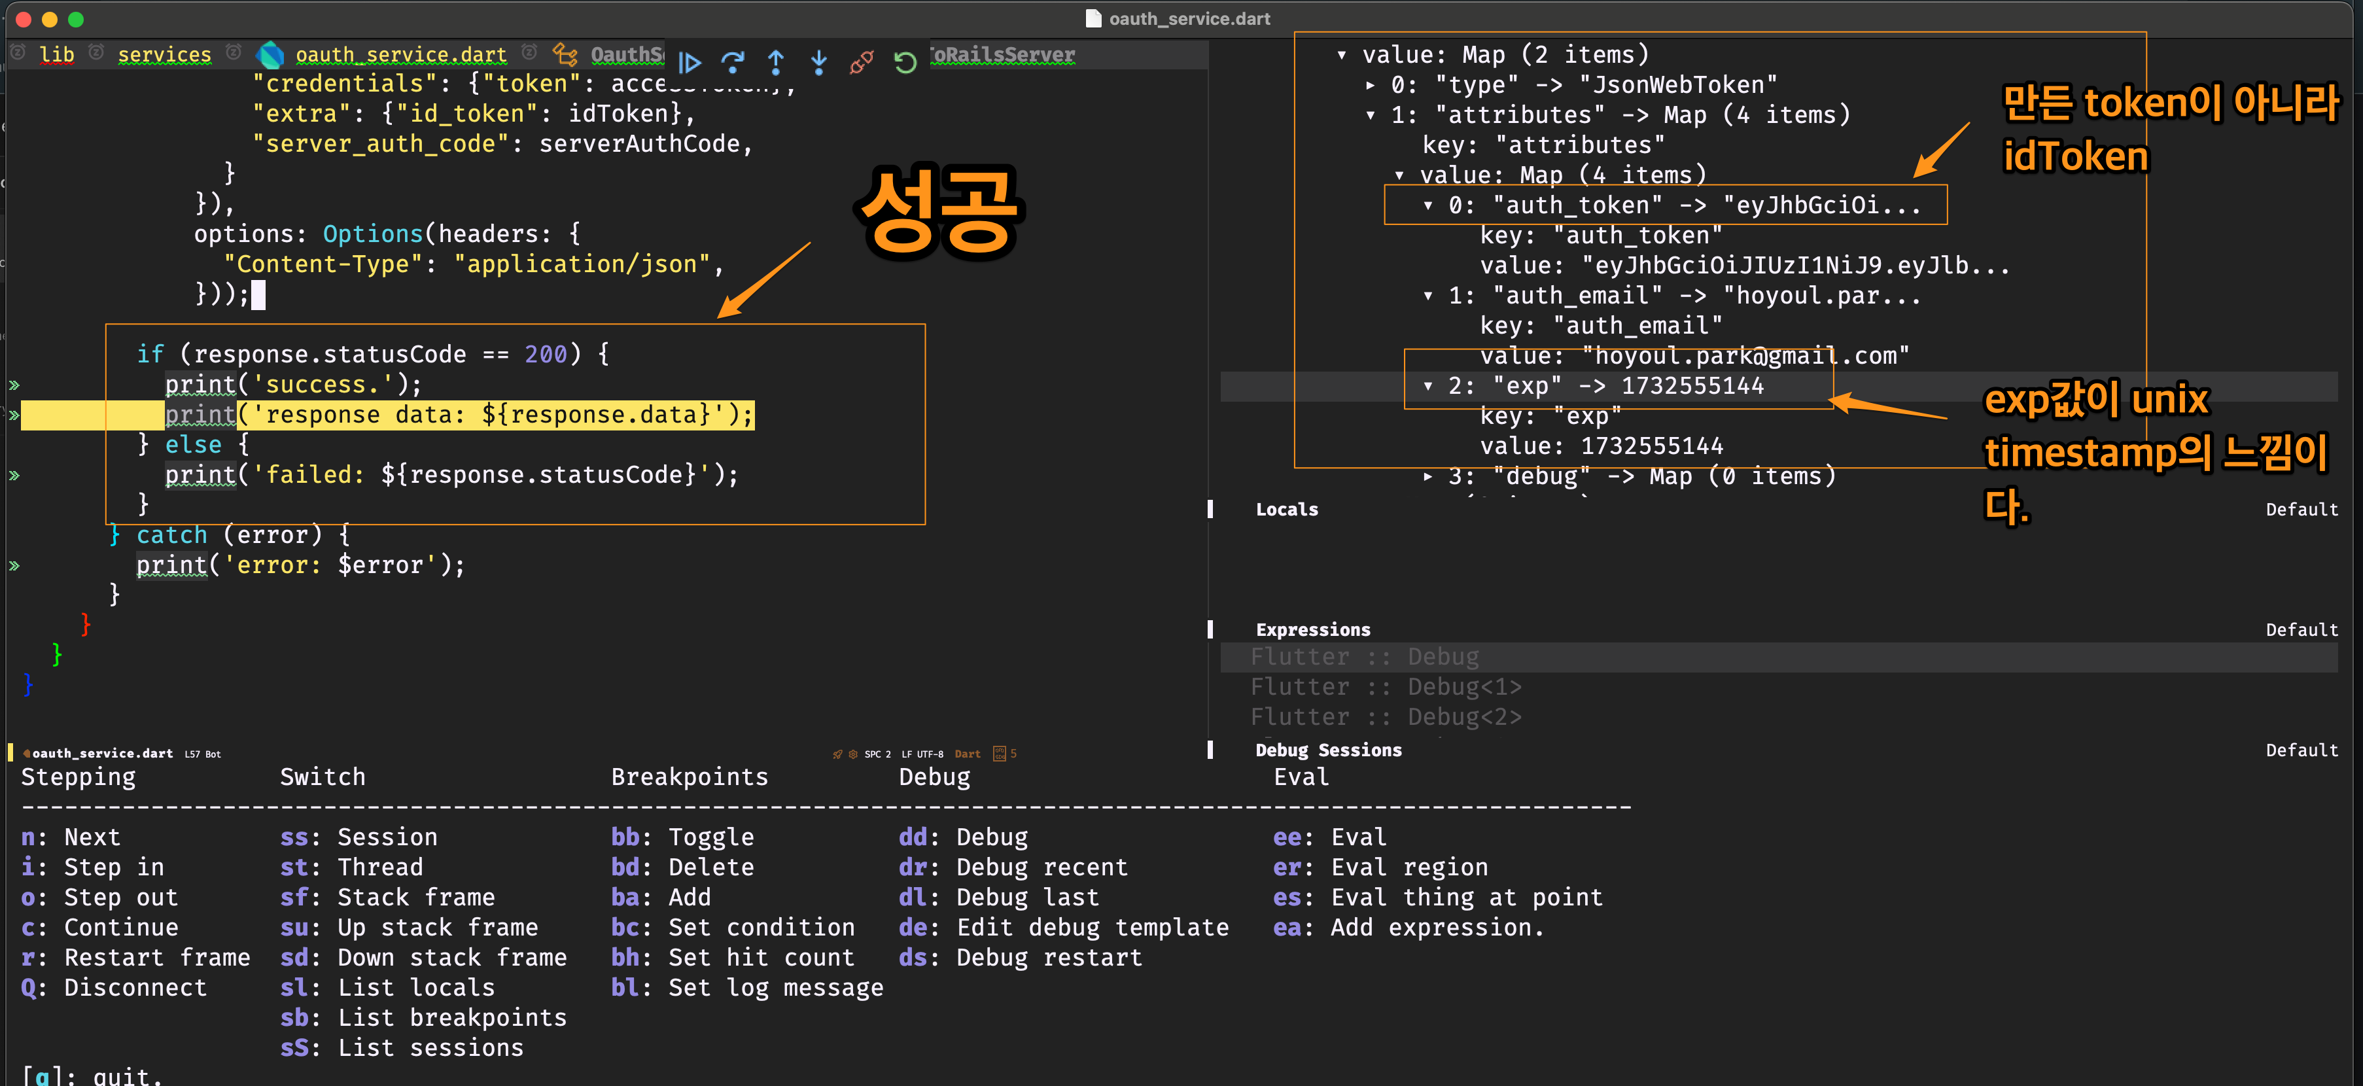Click the Flutter :: Debug<2> session entry

coord(1385,717)
